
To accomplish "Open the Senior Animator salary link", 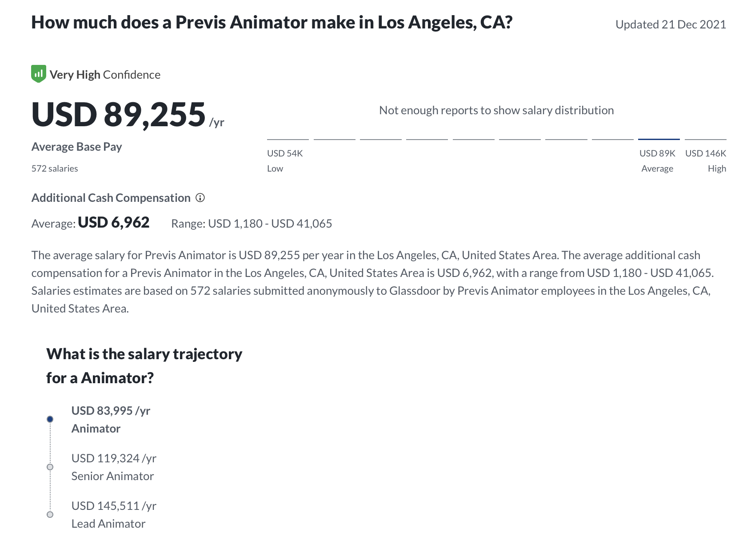I will tap(112, 476).
